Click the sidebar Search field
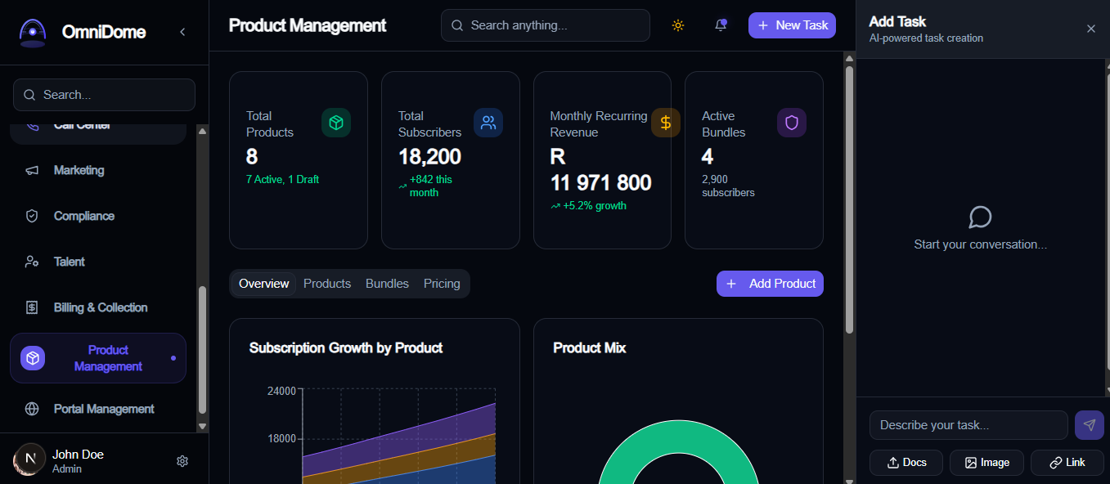Screen dimensions: 1110x484 tap(104, 95)
